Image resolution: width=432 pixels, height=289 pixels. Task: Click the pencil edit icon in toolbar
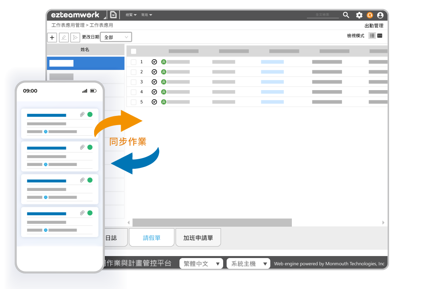pyautogui.click(x=64, y=37)
